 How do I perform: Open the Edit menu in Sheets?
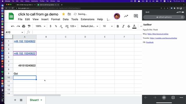[x=27, y=19]
